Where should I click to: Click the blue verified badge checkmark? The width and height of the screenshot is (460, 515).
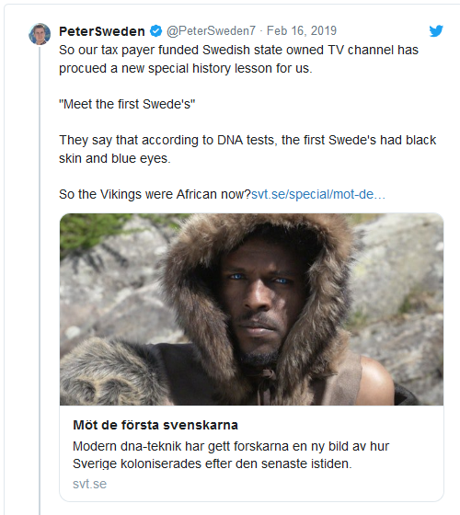[x=155, y=31]
